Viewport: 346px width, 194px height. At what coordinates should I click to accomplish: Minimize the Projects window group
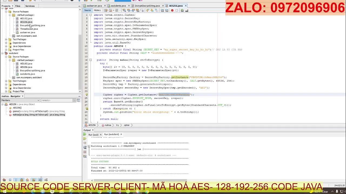click(79, 6)
